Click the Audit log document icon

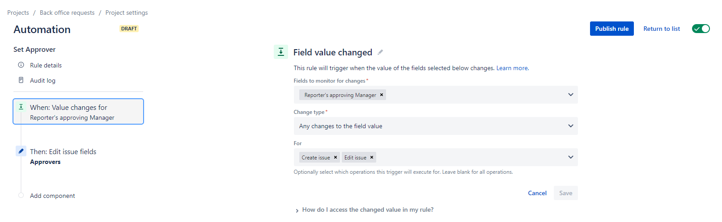point(21,80)
